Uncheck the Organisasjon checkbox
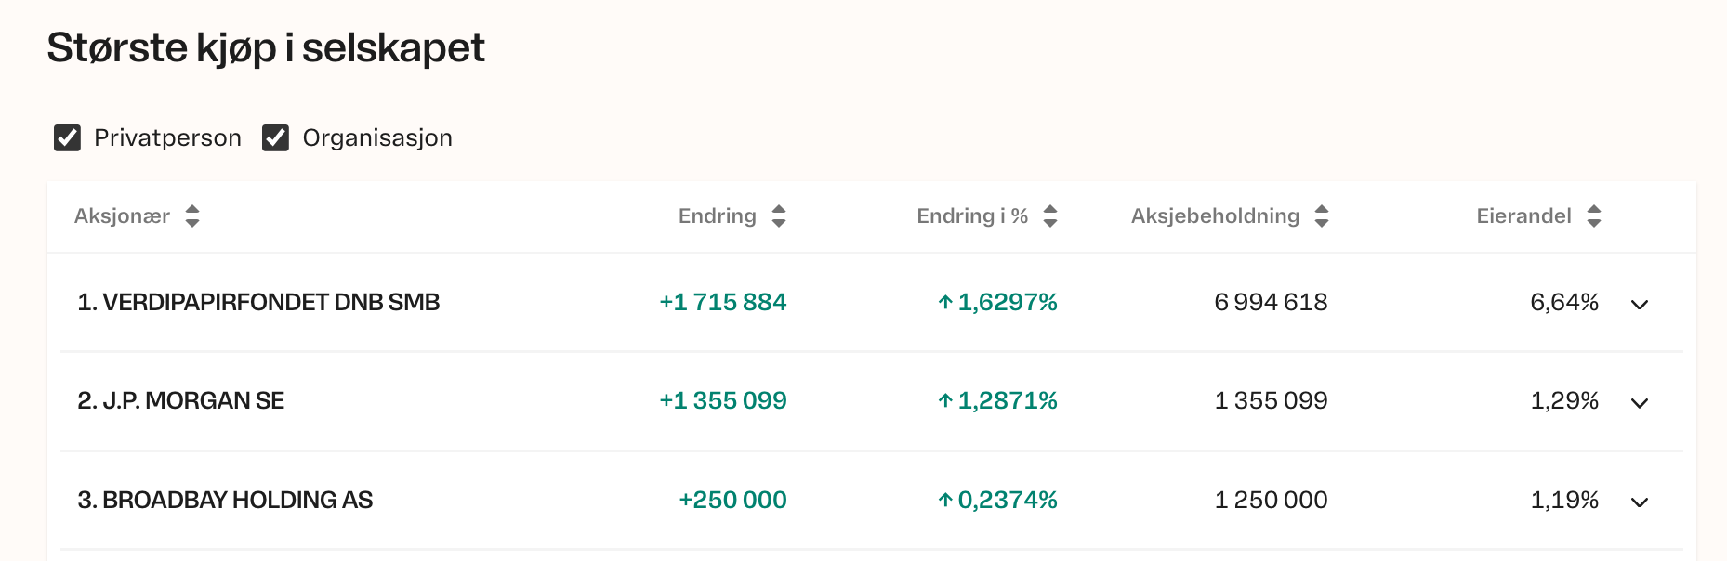Image resolution: width=1727 pixels, height=561 pixels. point(275,138)
